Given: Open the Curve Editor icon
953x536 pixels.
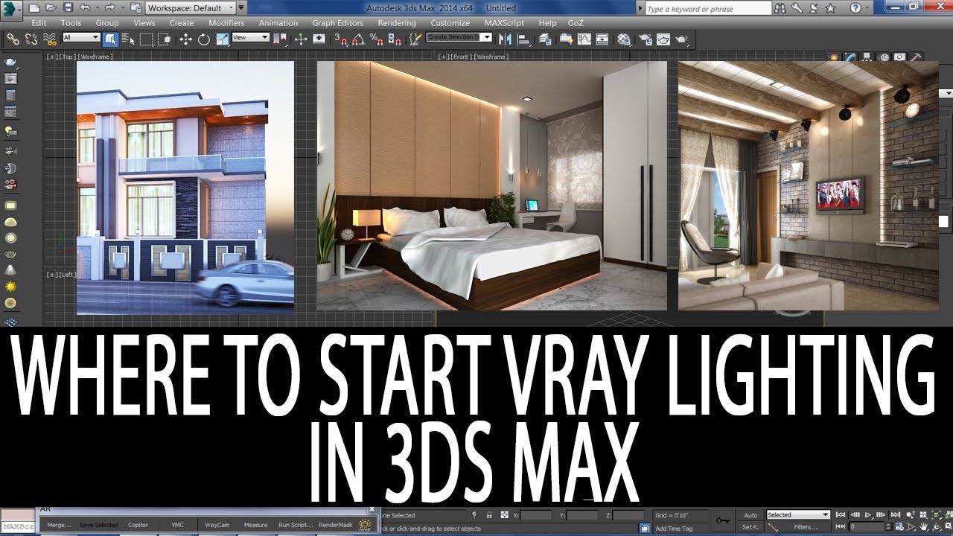Looking at the screenshot, I should 584,39.
